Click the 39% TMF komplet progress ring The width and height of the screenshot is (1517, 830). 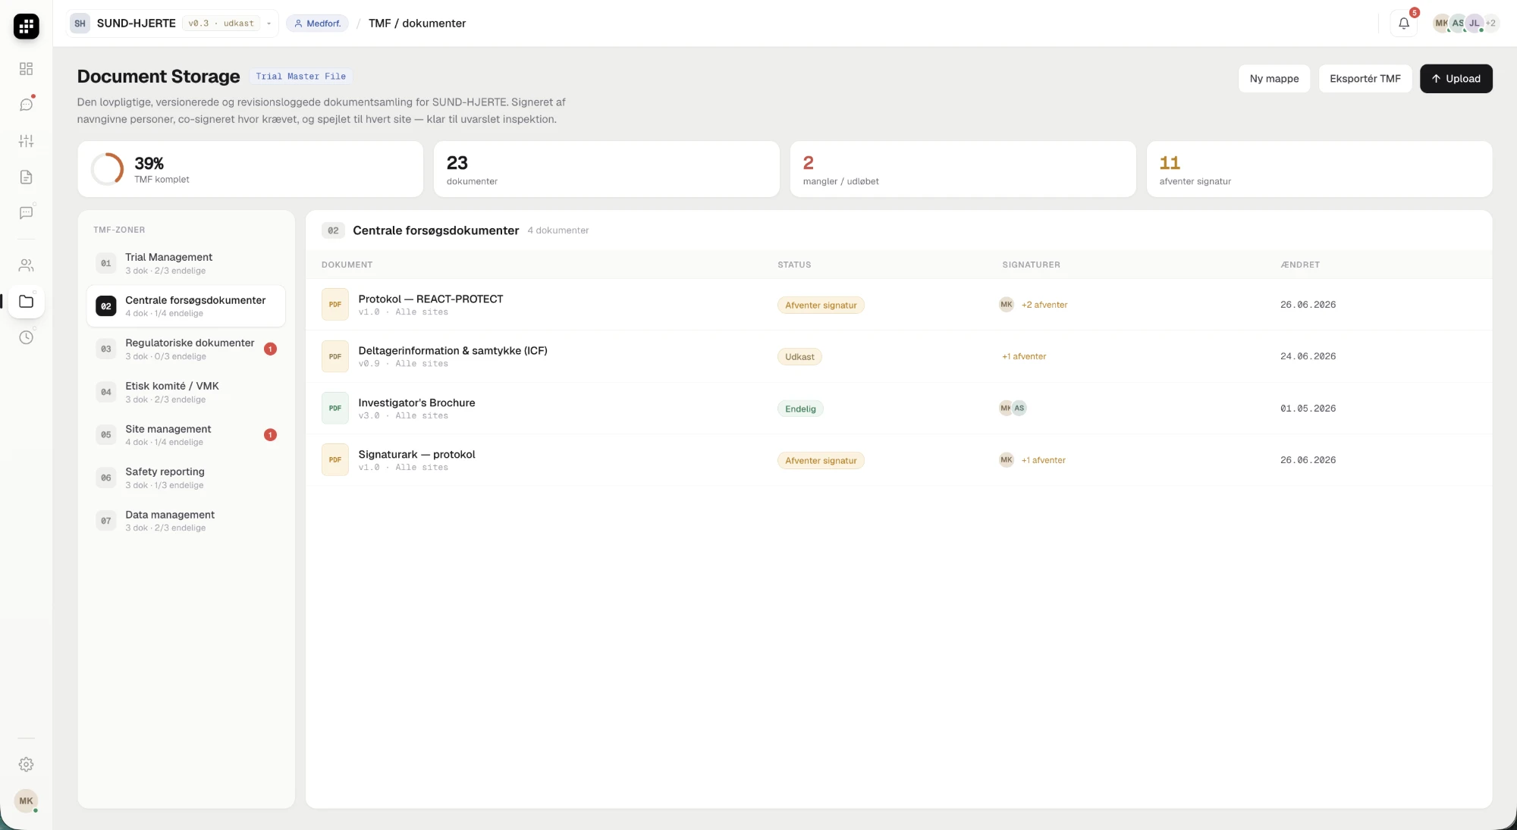(107, 169)
